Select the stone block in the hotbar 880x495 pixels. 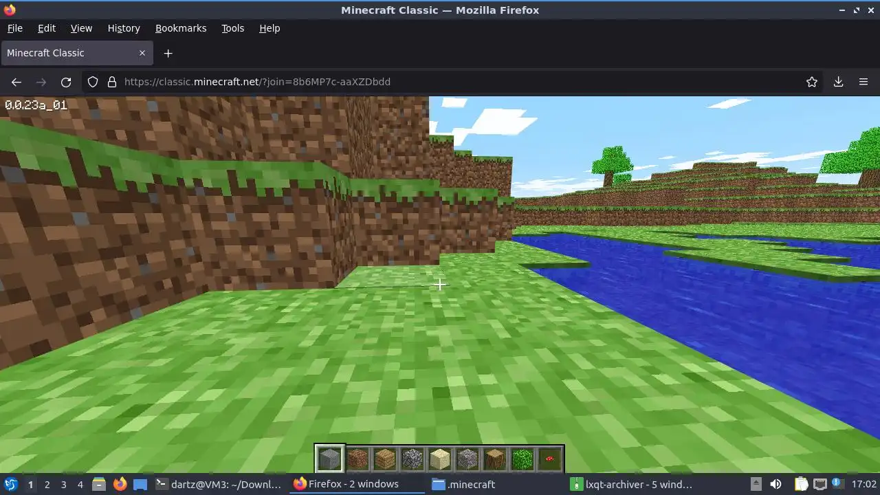(x=330, y=459)
